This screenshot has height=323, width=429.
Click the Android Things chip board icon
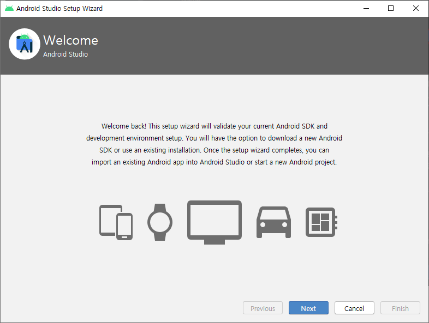[x=321, y=222]
